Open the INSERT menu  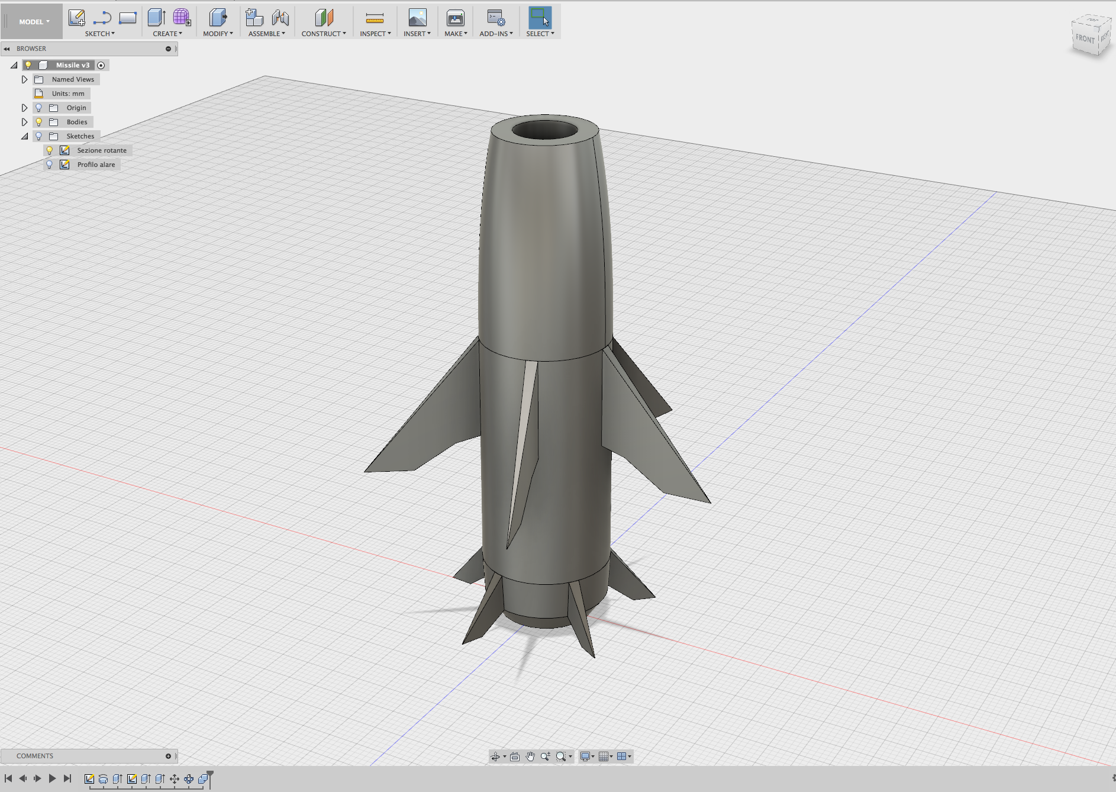[417, 34]
